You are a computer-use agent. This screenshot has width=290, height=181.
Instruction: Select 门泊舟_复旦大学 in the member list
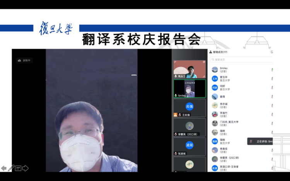(229, 123)
